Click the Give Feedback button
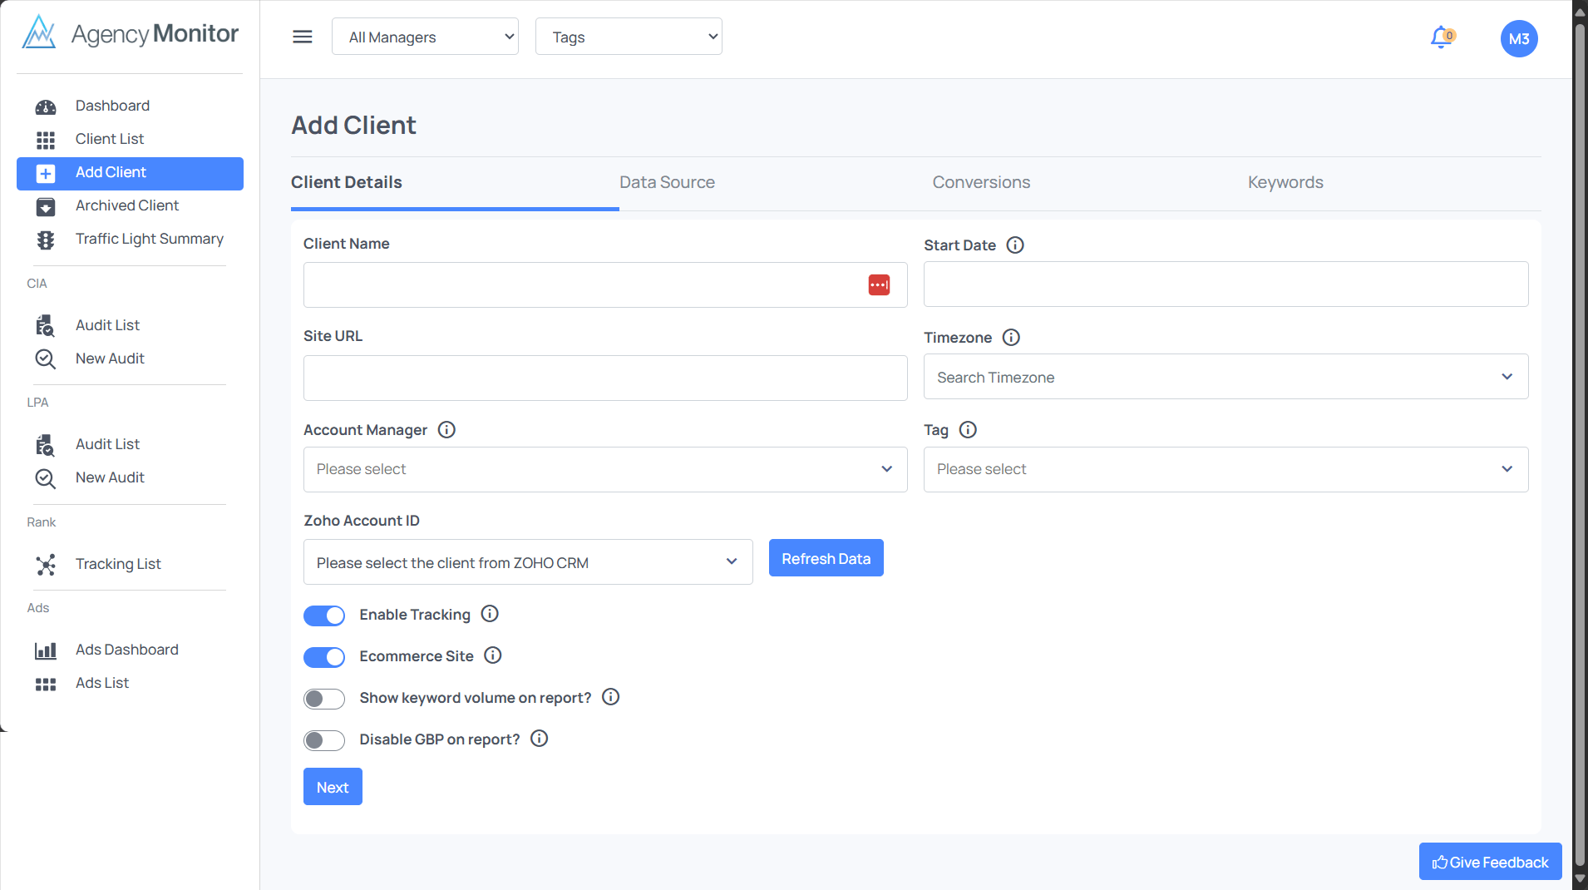This screenshot has height=890, width=1588. pos(1490,862)
